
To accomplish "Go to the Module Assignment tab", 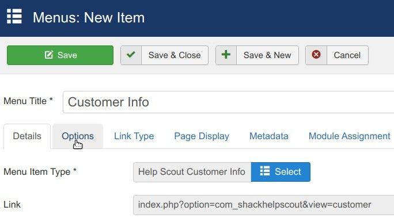I will point(349,136).
